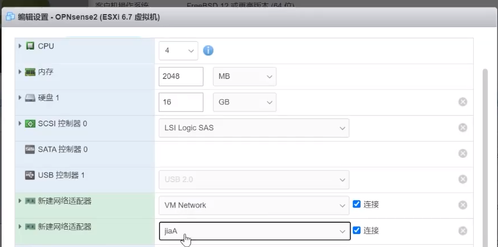
Task: Click the disk size field 16
Action: point(181,102)
